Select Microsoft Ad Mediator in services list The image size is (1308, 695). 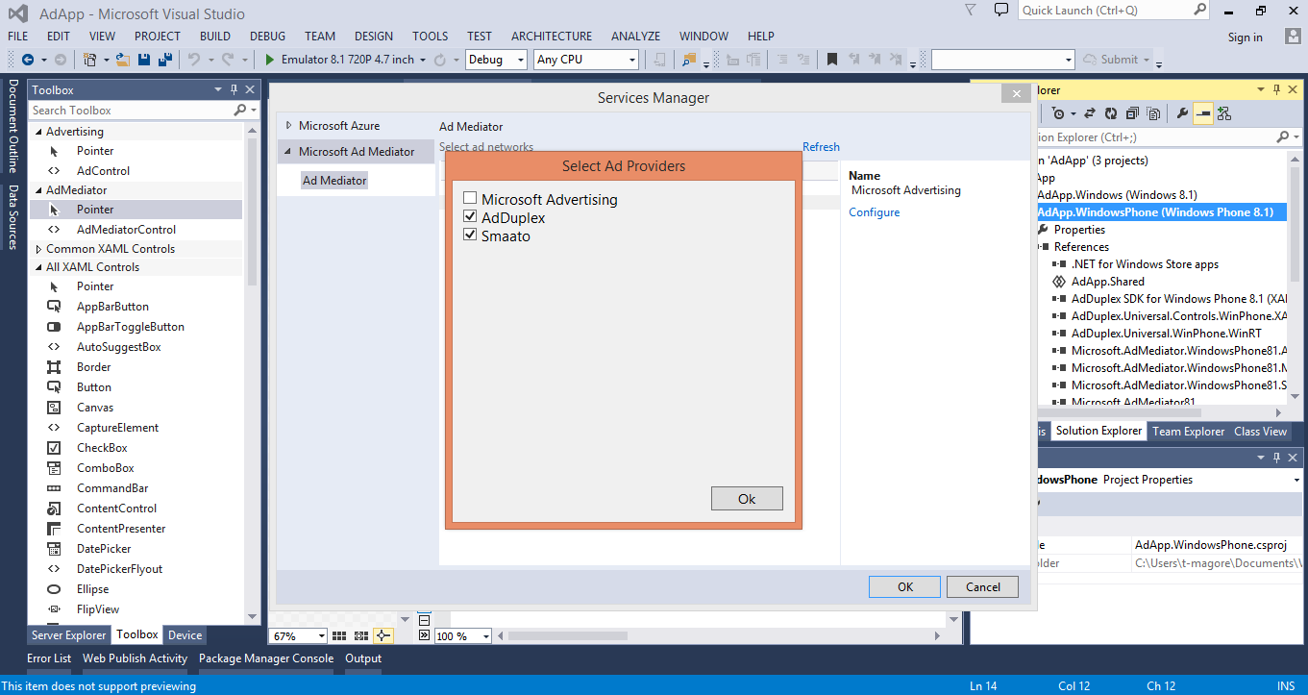click(x=357, y=152)
